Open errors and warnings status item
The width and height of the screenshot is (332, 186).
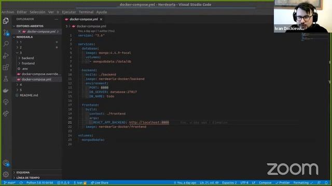[x=63, y=183]
